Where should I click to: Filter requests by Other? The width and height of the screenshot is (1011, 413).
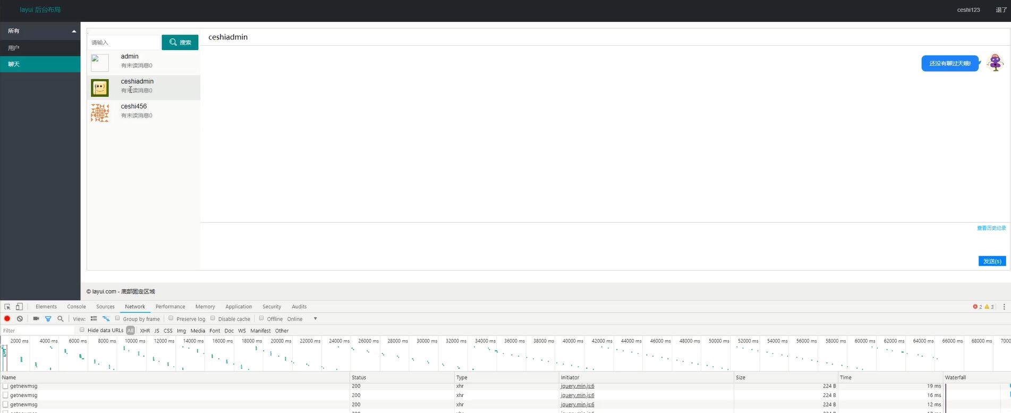pos(282,331)
